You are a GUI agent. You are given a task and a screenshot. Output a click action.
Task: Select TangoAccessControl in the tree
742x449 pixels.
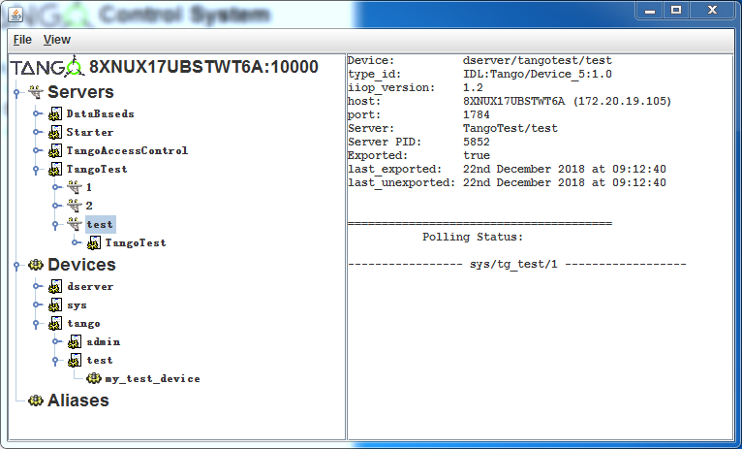coord(127,150)
